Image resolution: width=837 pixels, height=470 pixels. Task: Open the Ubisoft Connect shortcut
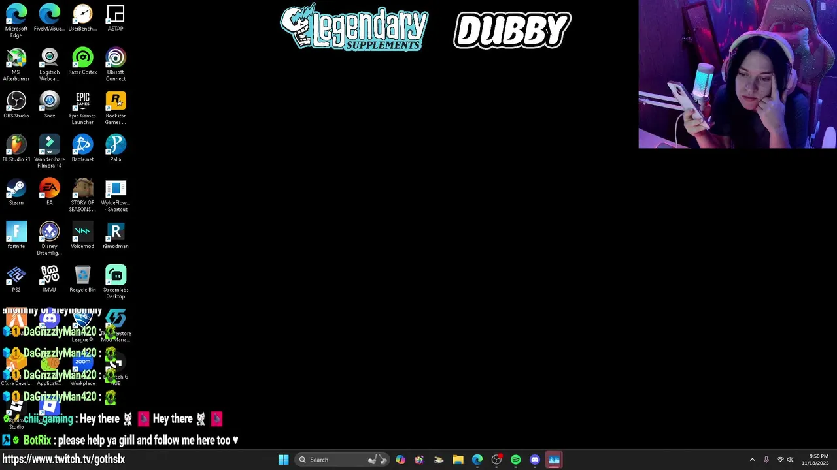116,65
